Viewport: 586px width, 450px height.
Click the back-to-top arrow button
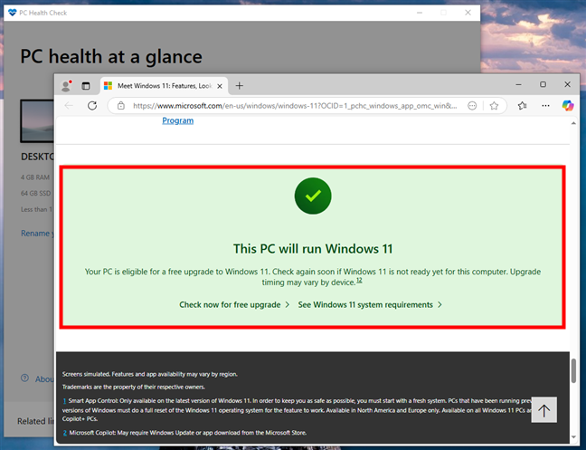pyautogui.click(x=544, y=410)
